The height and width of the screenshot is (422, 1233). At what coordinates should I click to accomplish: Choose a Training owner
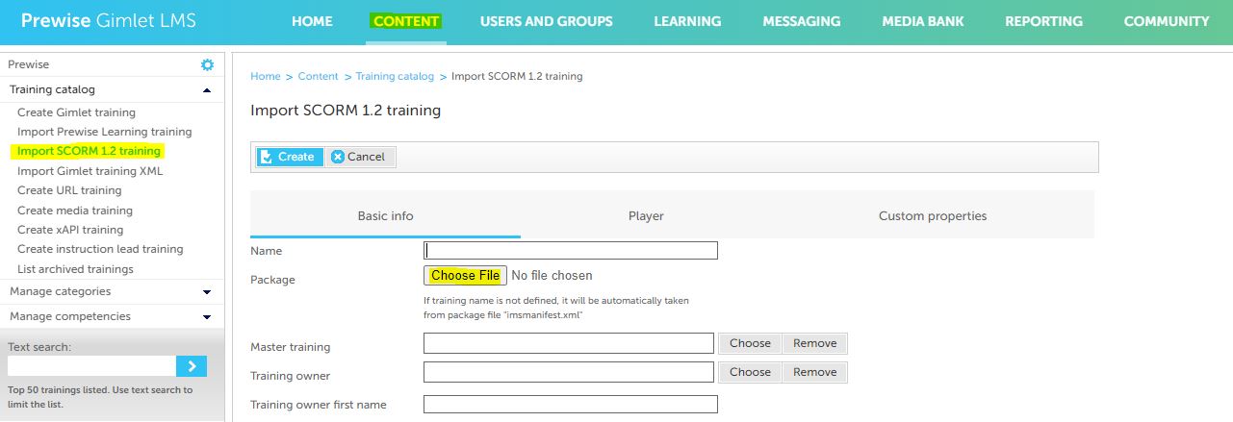point(750,372)
